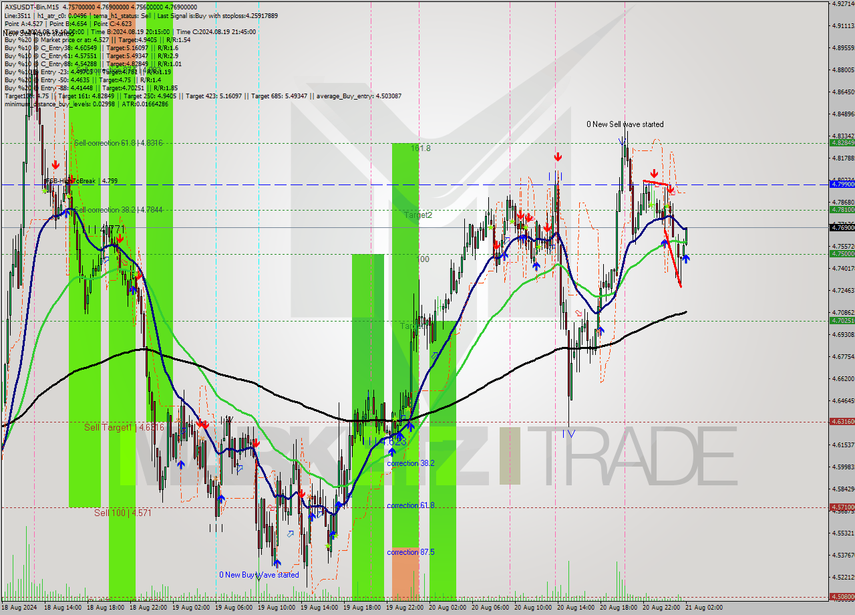
Task: Click the 4.66200 price axis label
Action: point(843,378)
